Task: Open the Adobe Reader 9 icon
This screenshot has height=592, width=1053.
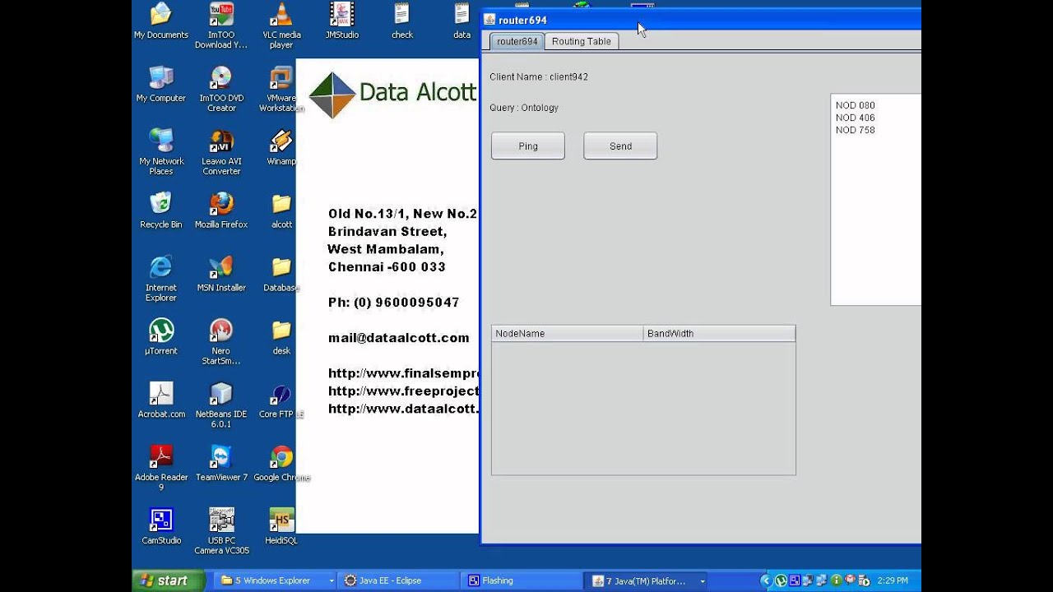Action: [161, 468]
